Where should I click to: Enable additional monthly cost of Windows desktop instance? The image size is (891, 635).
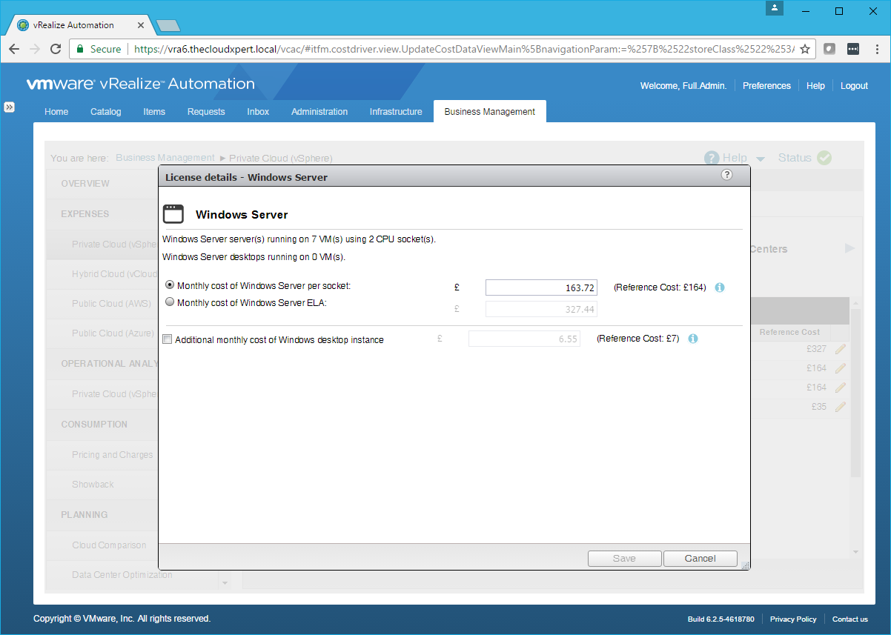coord(167,339)
